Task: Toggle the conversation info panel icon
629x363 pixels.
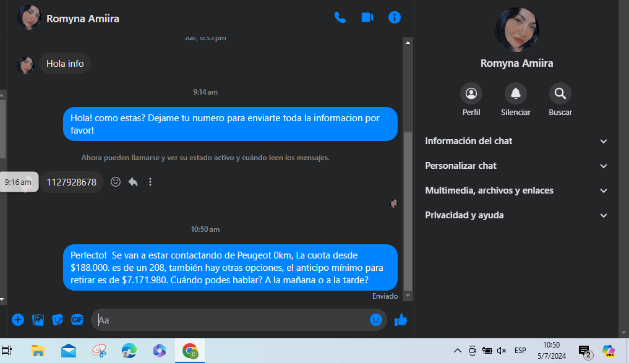Action: pyautogui.click(x=395, y=17)
